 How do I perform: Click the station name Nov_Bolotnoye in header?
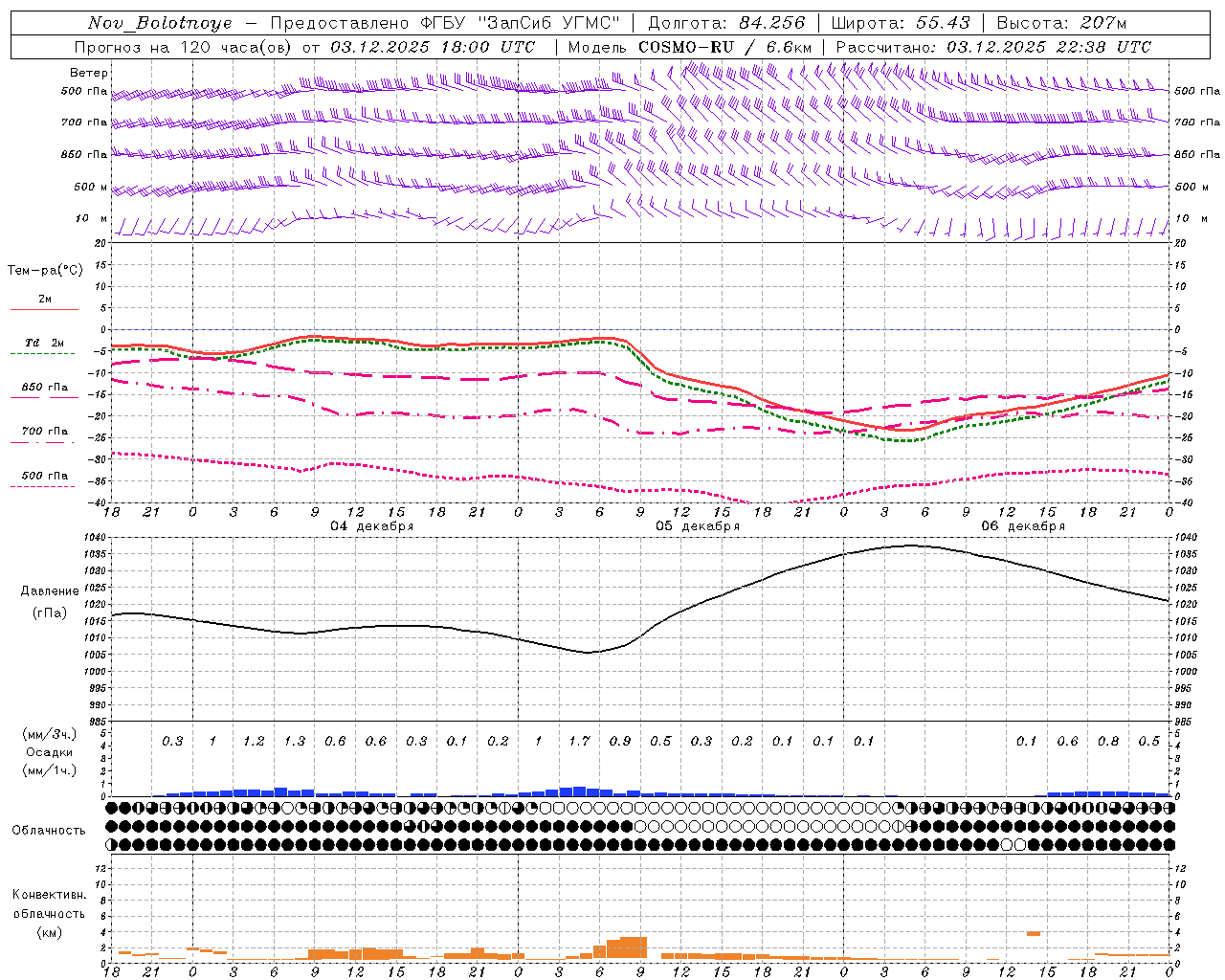pos(160,23)
